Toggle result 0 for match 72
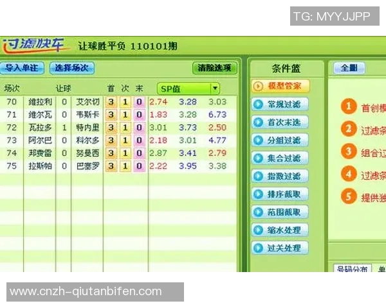The height and width of the screenshot is (308, 386). (140, 128)
